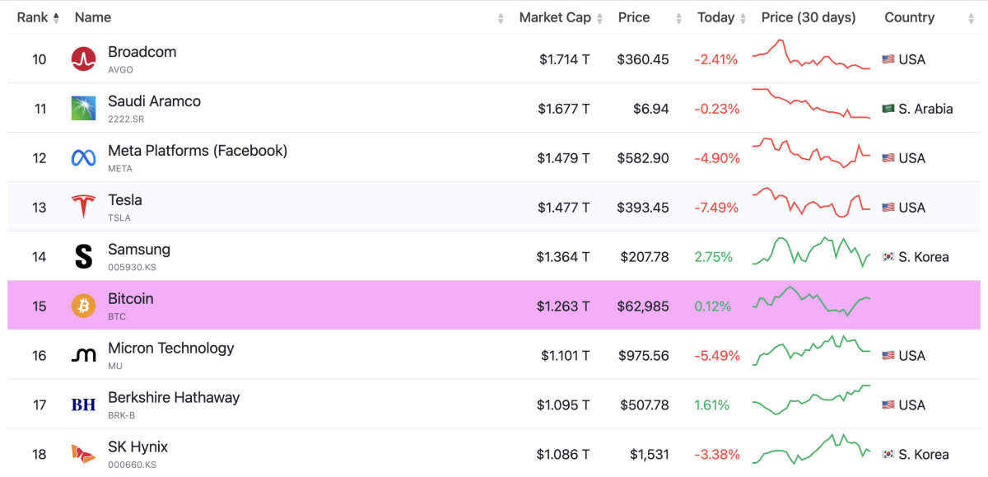Open the Broadcom company link

coord(142,52)
